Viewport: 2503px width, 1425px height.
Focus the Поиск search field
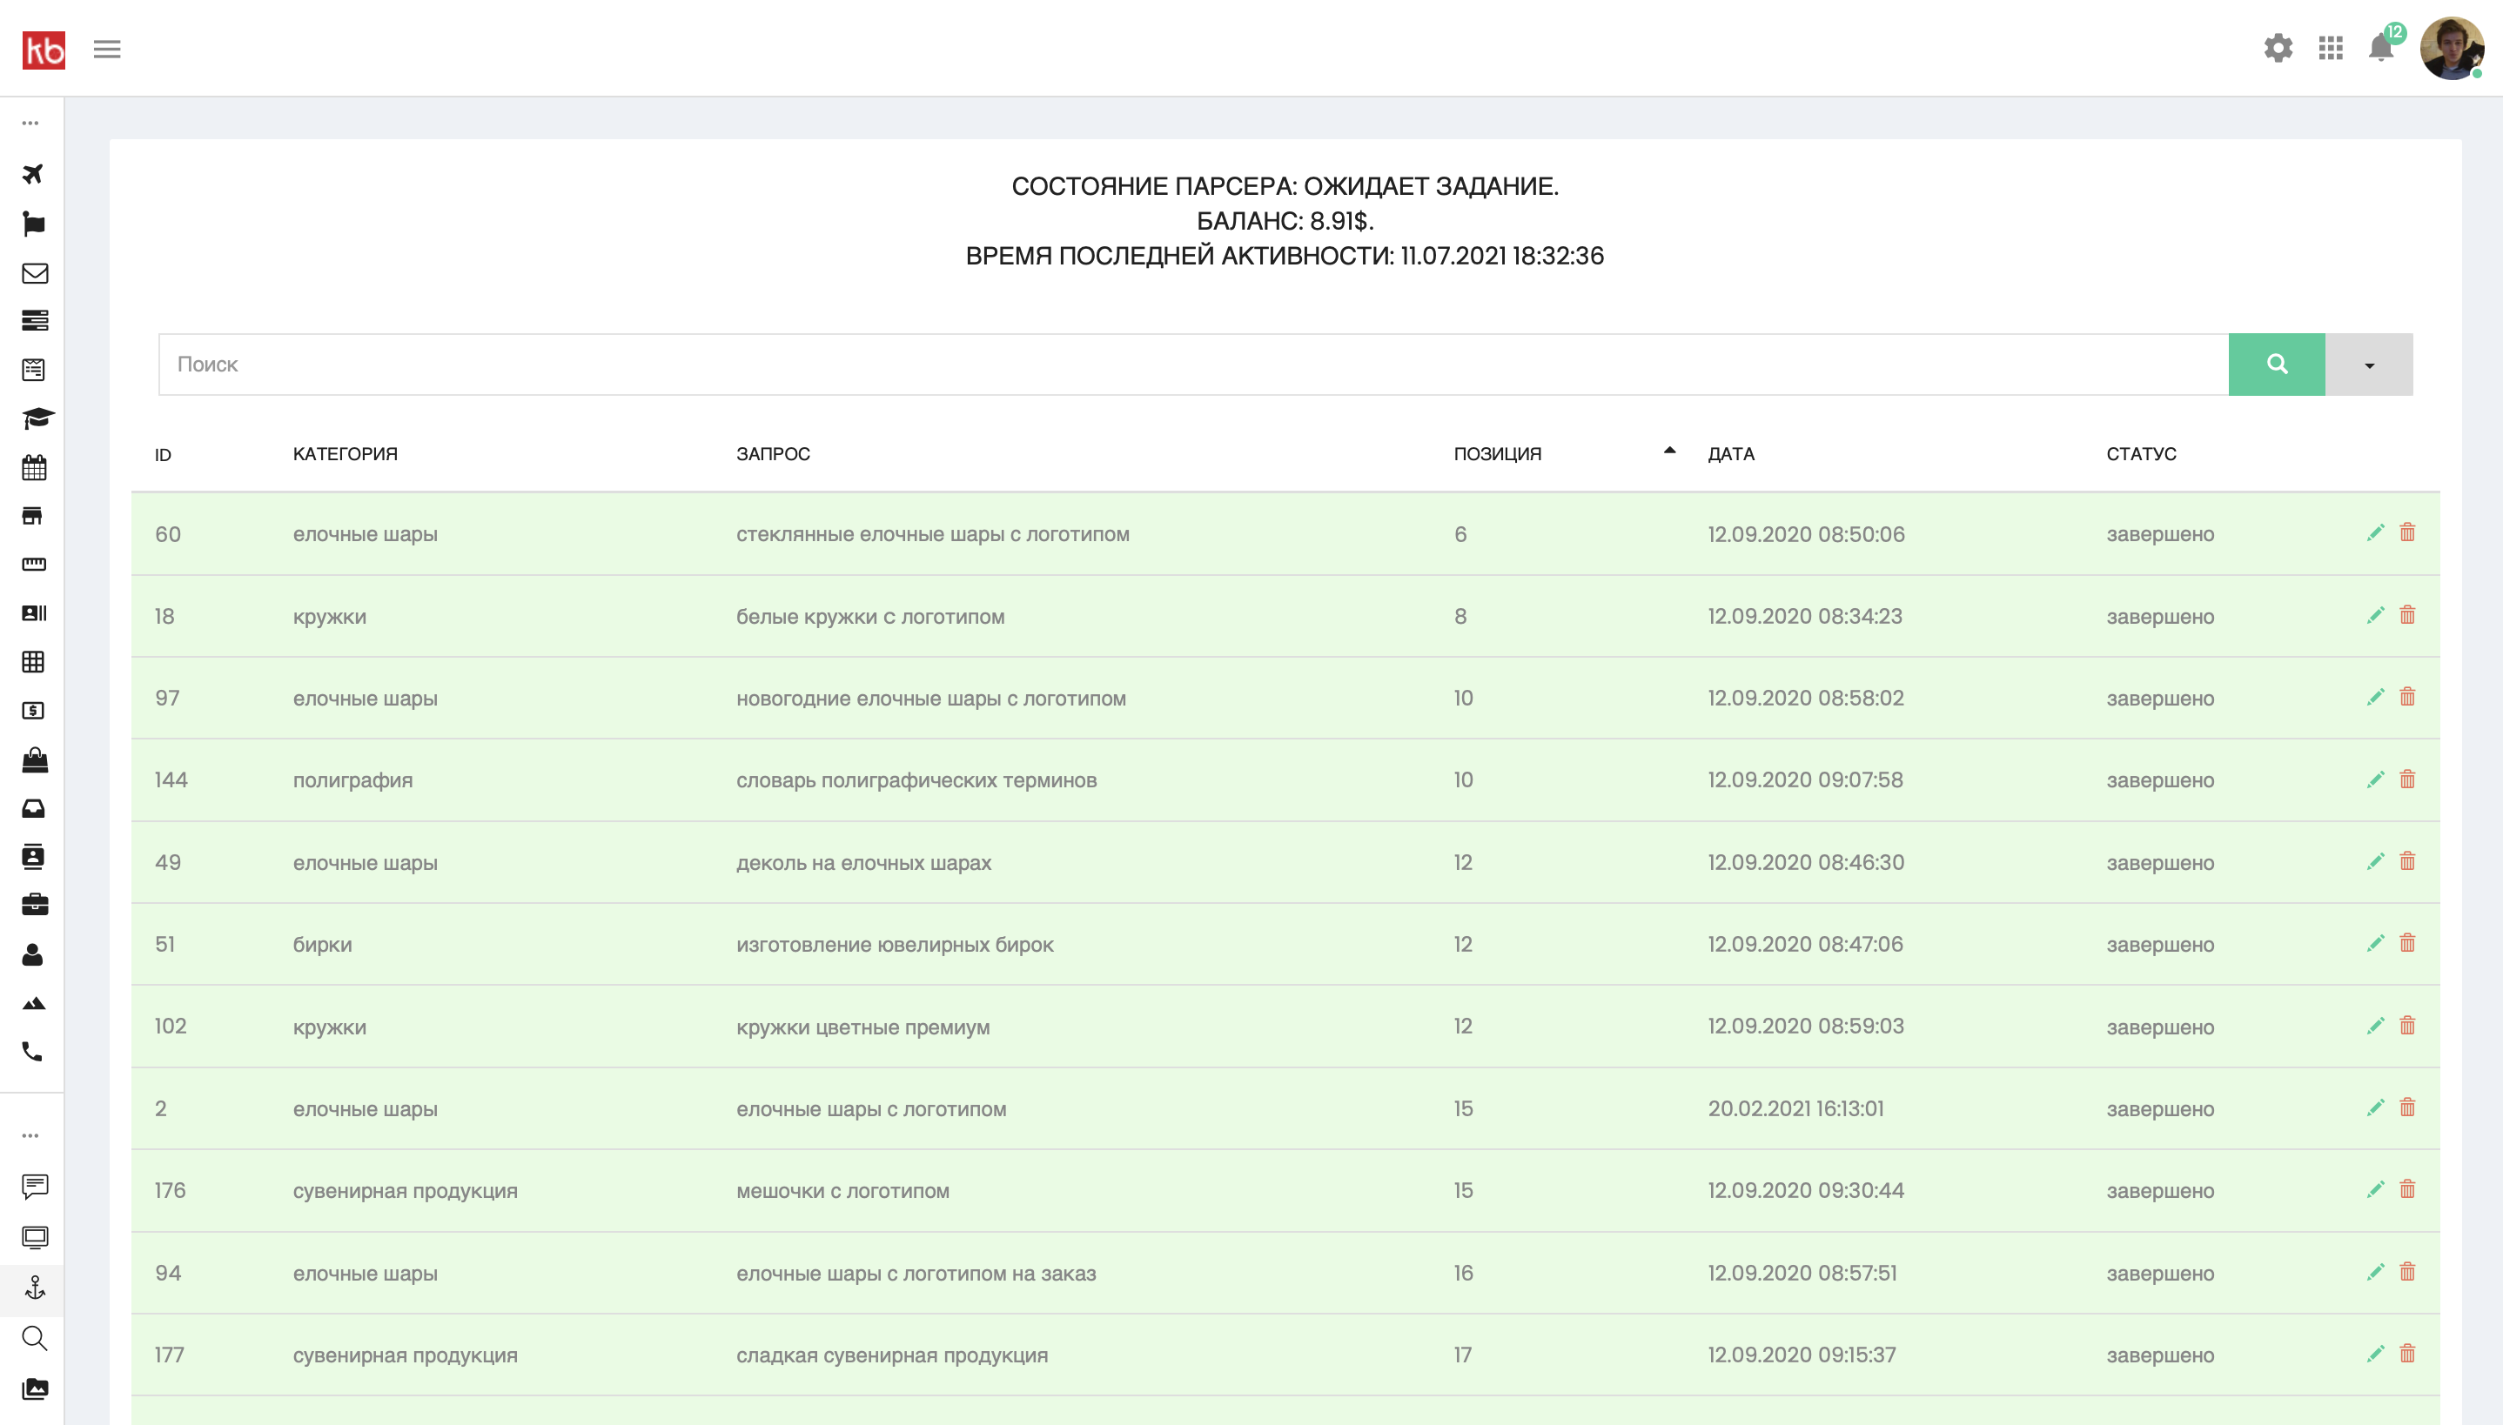[1193, 365]
